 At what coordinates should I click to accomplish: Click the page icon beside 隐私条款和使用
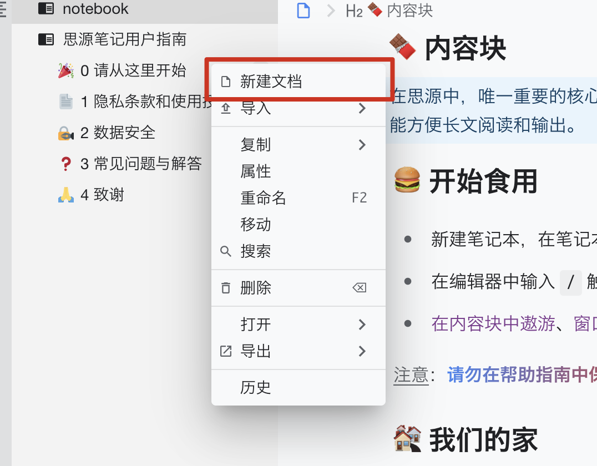pyautogui.click(x=66, y=102)
